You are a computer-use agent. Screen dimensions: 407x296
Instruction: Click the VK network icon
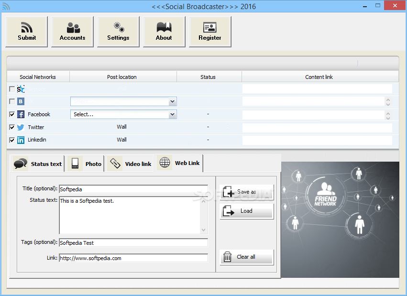(21, 101)
